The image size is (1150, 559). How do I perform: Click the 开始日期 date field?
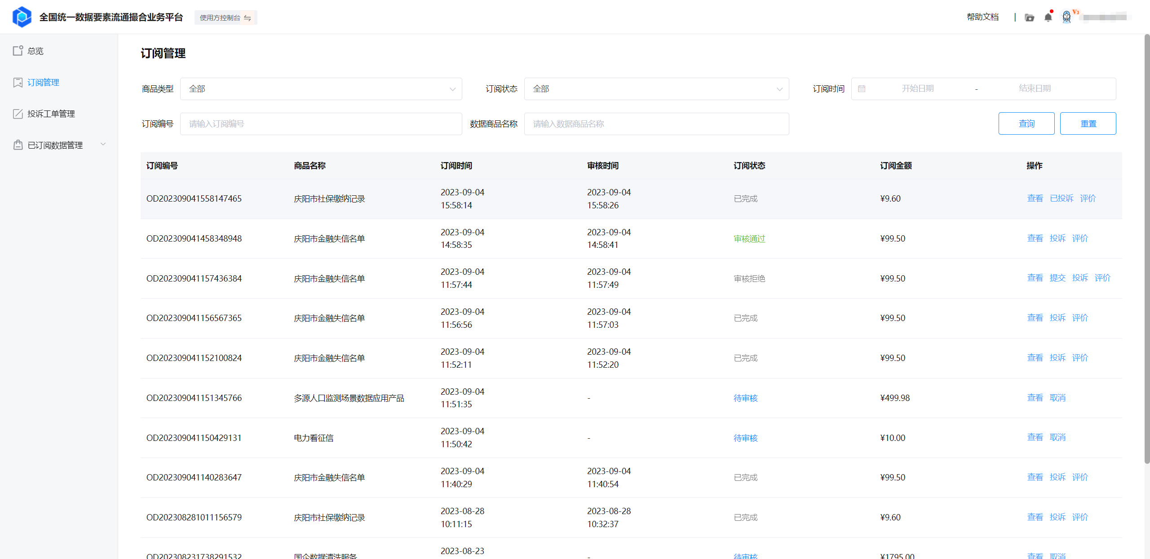[x=917, y=89]
